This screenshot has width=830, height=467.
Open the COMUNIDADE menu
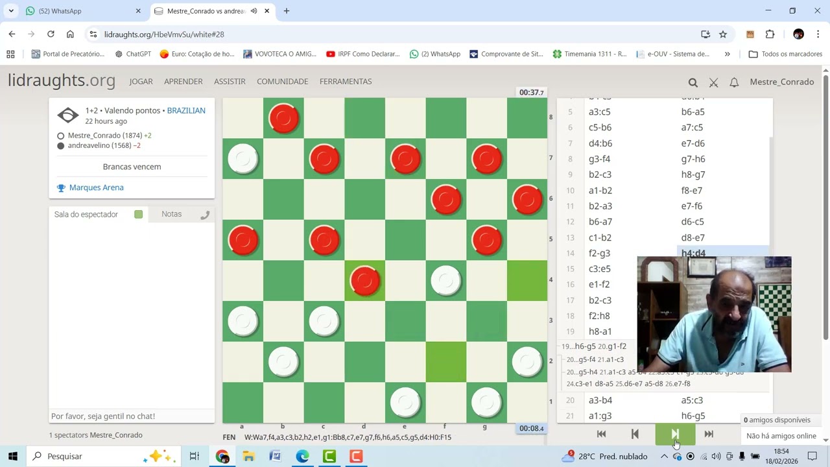[x=282, y=82]
